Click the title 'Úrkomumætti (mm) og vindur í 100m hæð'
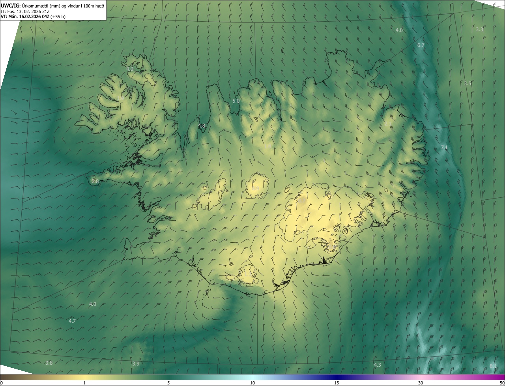 [x=63, y=5]
